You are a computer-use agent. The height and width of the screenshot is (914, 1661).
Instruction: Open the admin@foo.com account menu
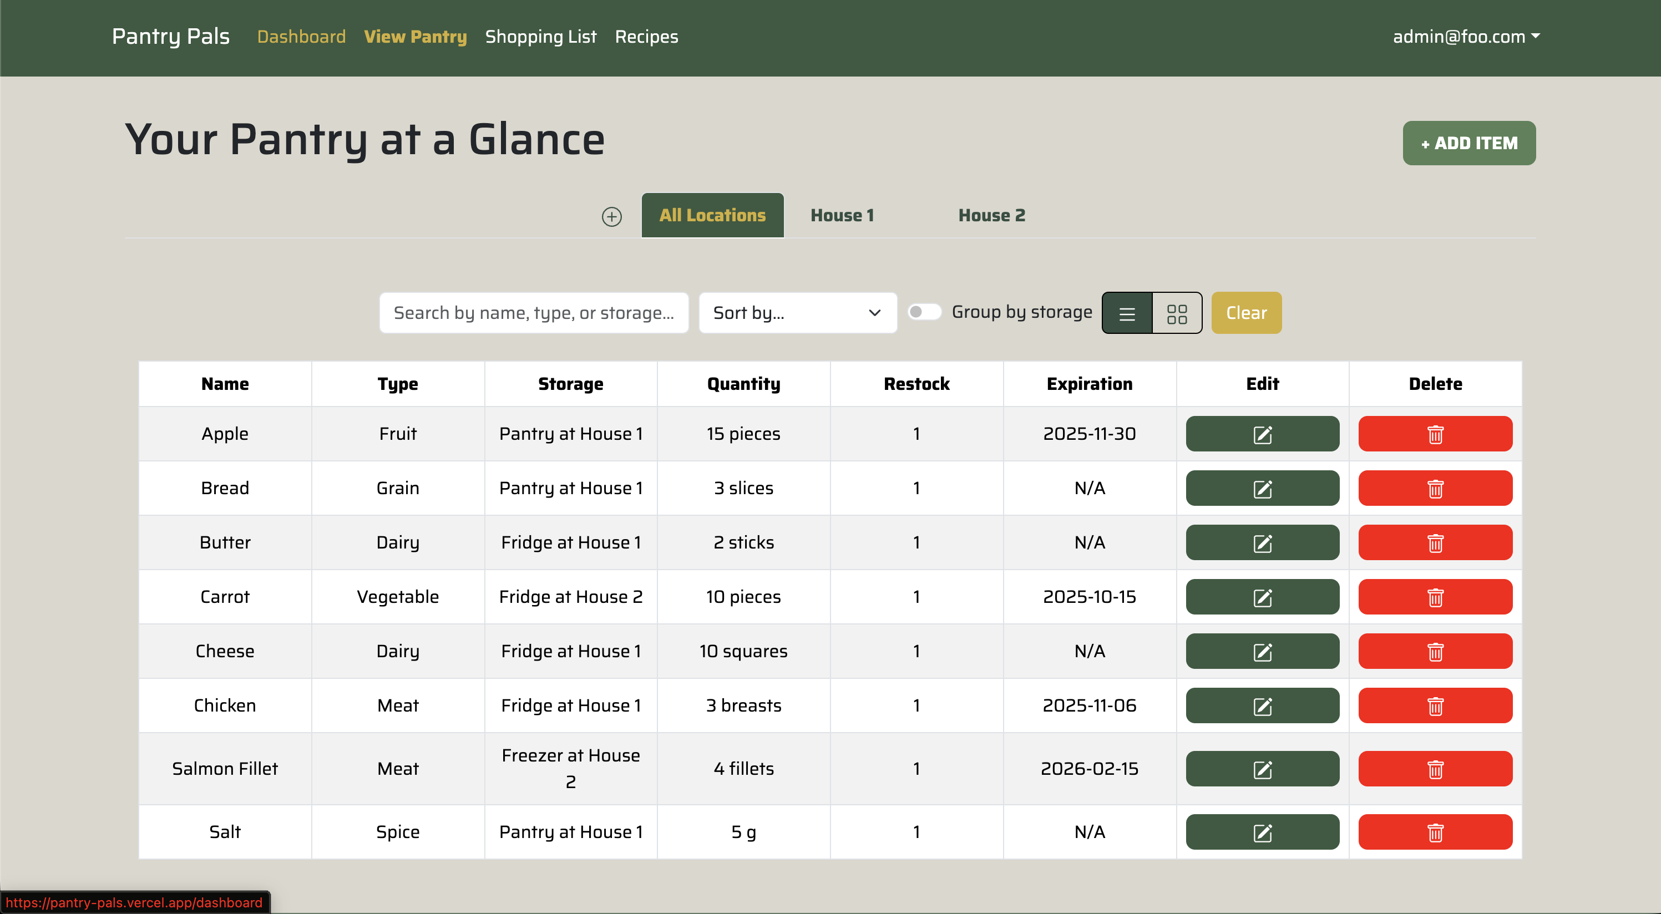point(1465,36)
